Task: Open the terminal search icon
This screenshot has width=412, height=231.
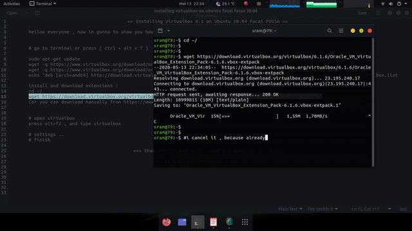Action: pos(330,31)
